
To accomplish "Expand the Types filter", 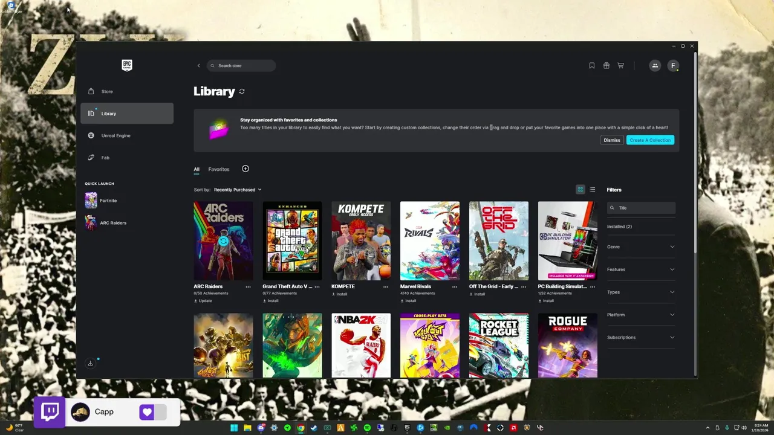I will [x=641, y=292].
